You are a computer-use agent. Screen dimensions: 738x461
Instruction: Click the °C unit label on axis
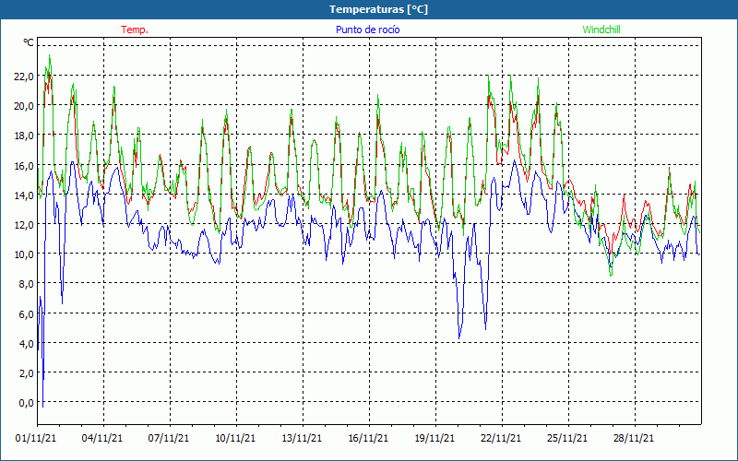29,42
